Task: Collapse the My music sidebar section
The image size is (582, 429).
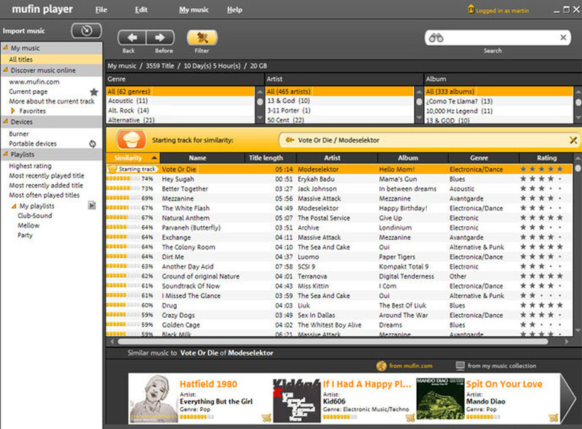Action: (x=6, y=47)
